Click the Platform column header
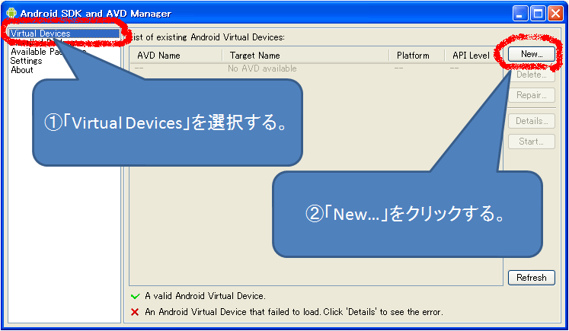This screenshot has height=331, width=569. pyautogui.click(x=417, y=56)
